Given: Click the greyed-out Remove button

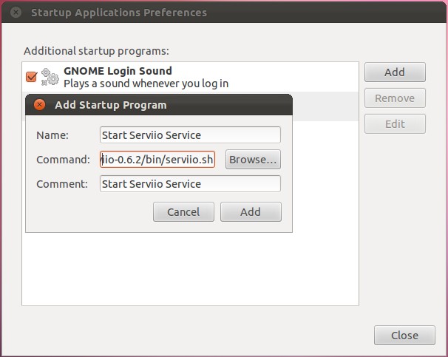Looking at the screenshot, I should click(395, 98).
